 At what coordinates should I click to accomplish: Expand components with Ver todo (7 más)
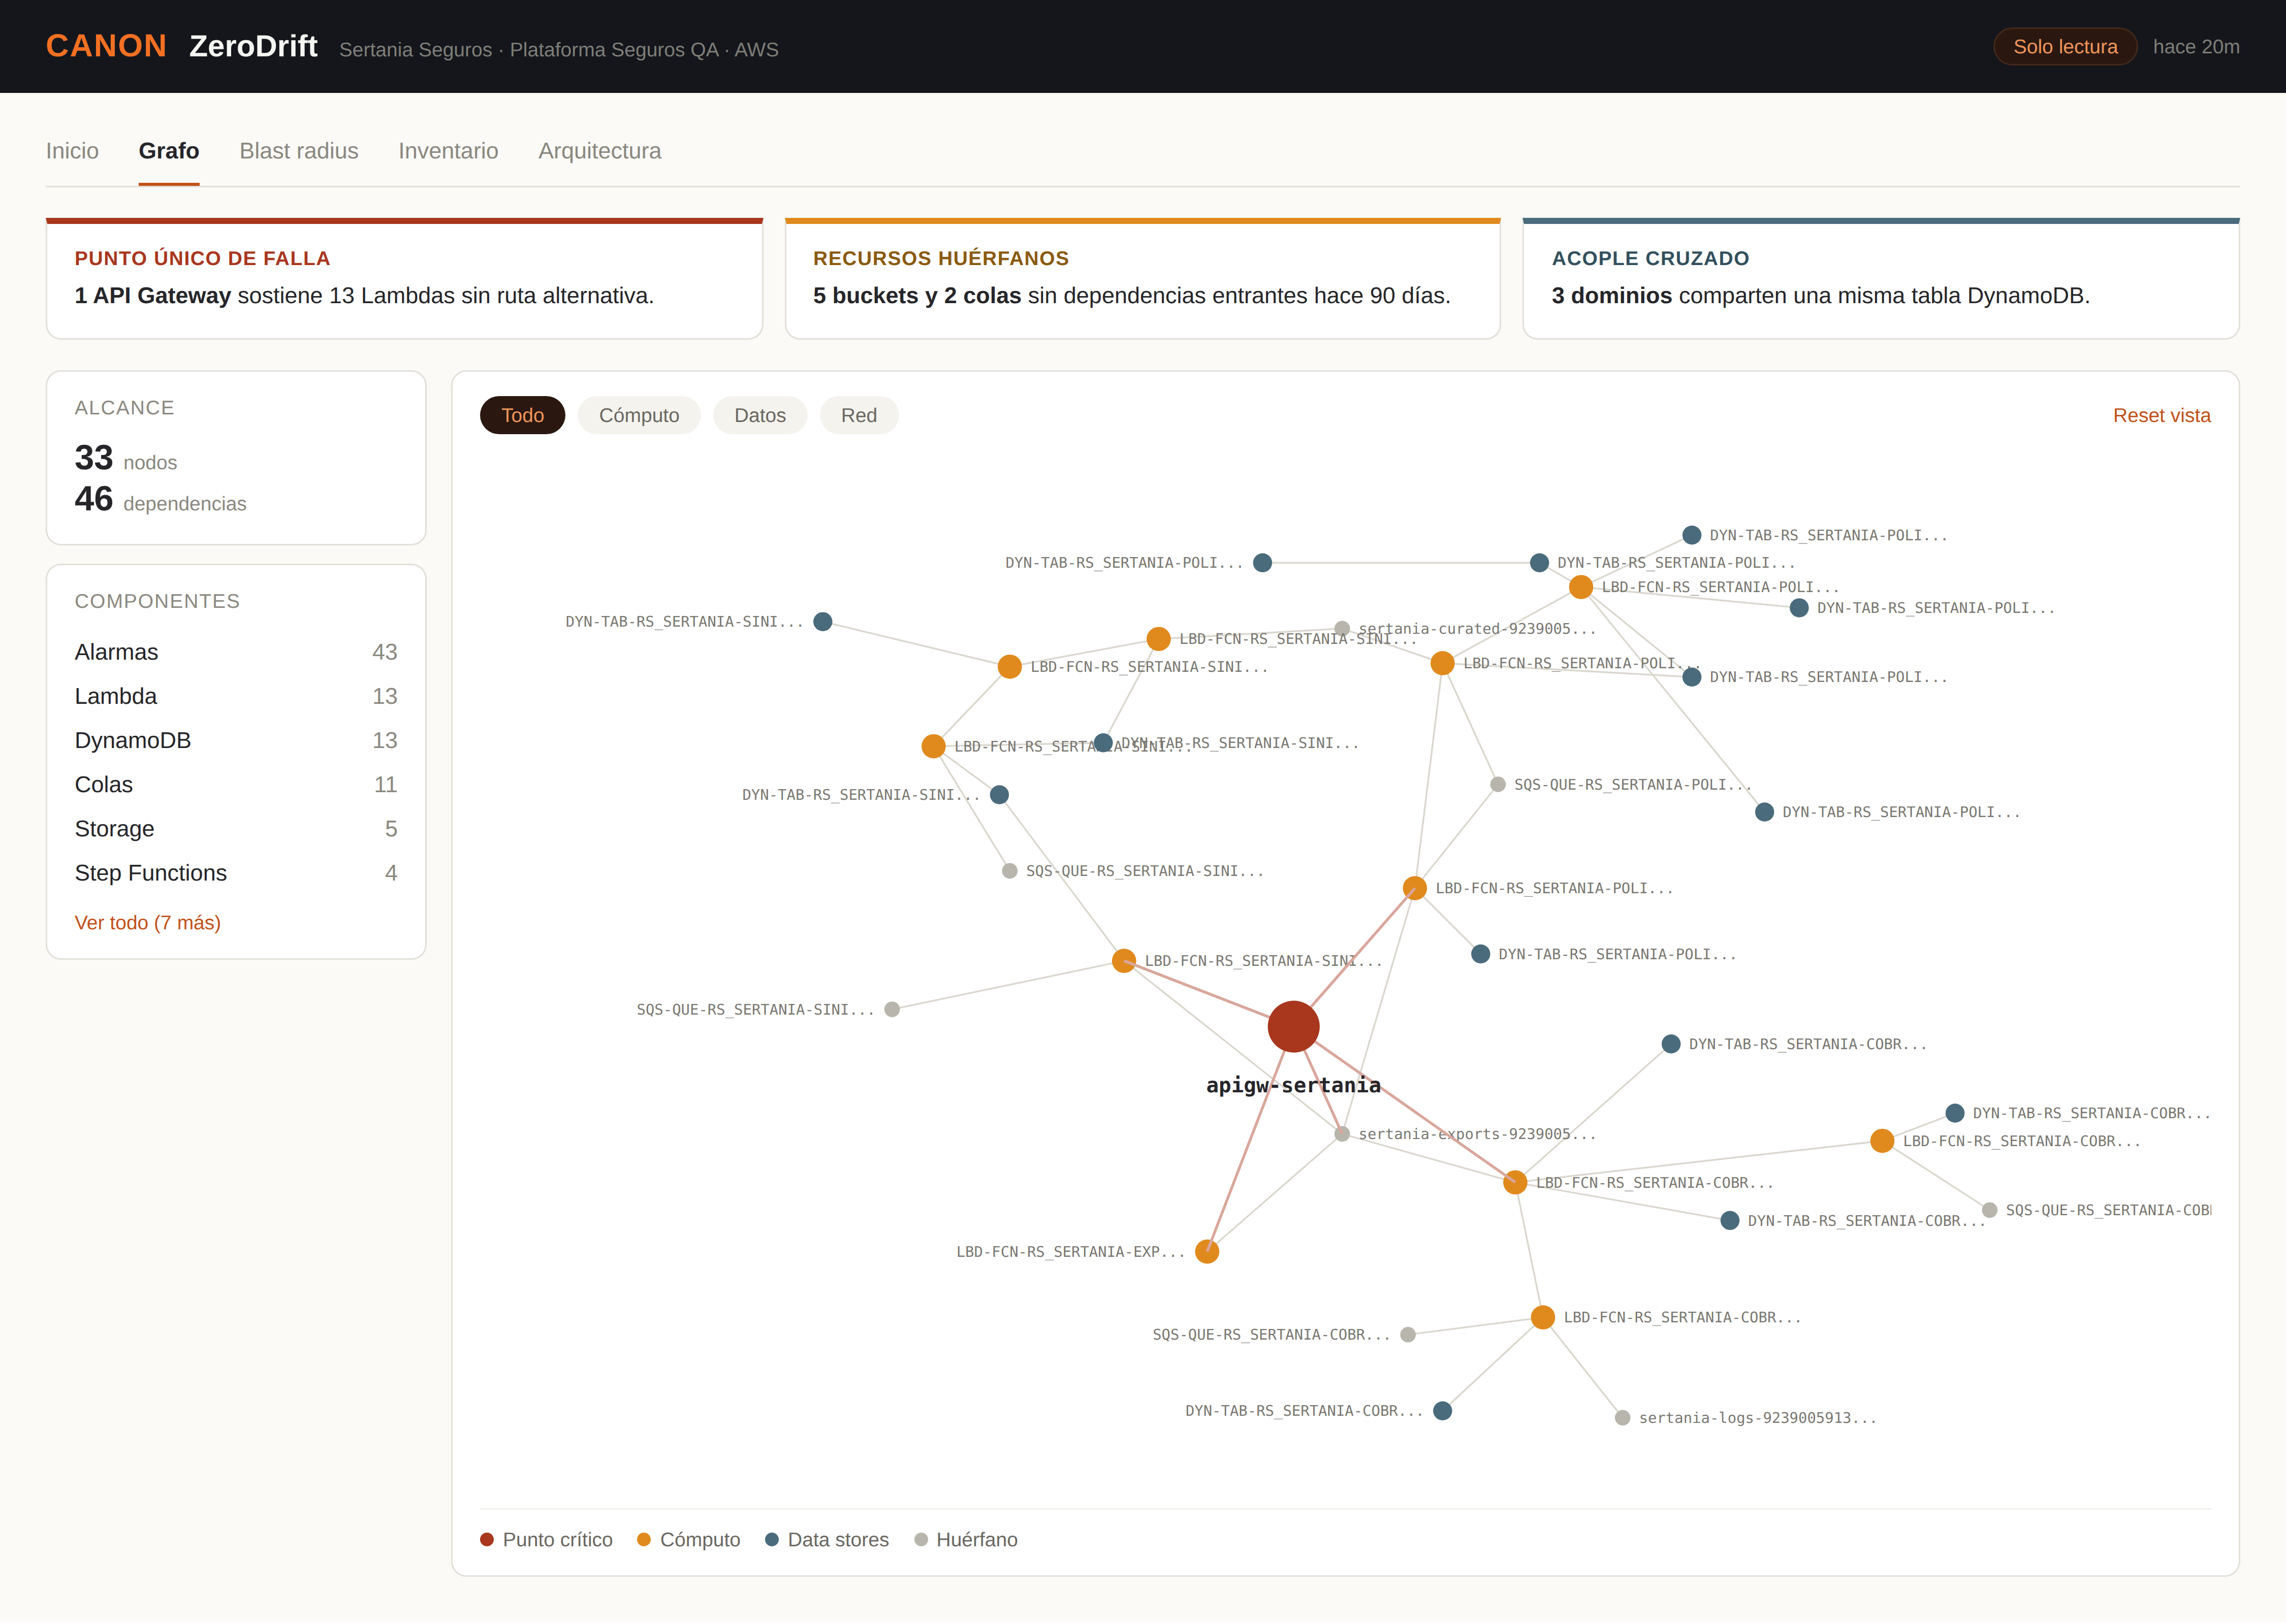point(147,922)
